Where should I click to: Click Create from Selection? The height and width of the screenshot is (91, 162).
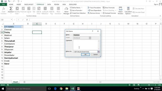[x=78, y=13]
